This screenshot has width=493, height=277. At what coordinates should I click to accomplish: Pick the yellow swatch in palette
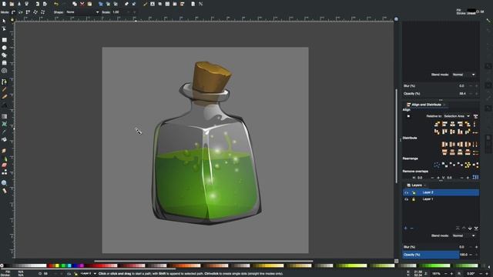click(57, 265)
